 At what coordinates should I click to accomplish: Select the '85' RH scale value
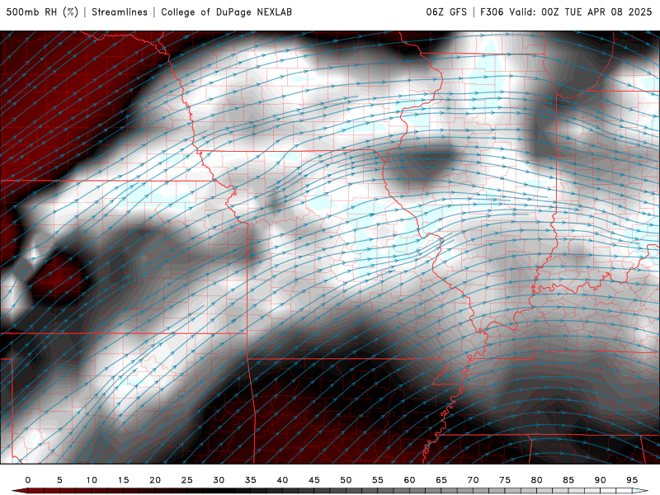pyautogui.click(x=568, y=480)
